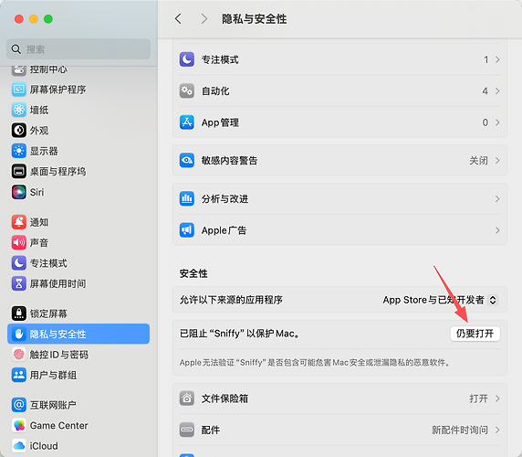Viewport: 522px width, 457px height.
Task: Go forward with the right arrow button
Action: (x=204, y=18)
